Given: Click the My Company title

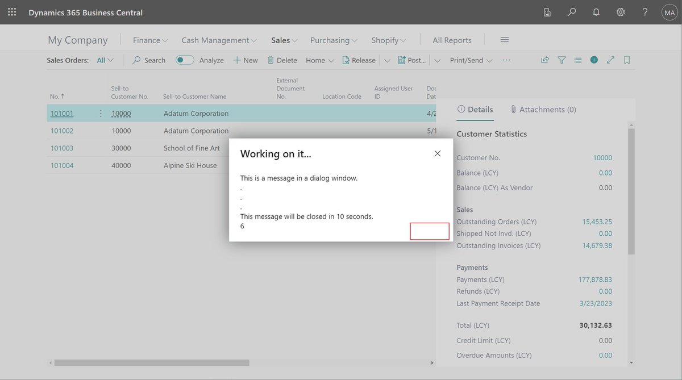Looking at the screenshot, I should 78,40.
